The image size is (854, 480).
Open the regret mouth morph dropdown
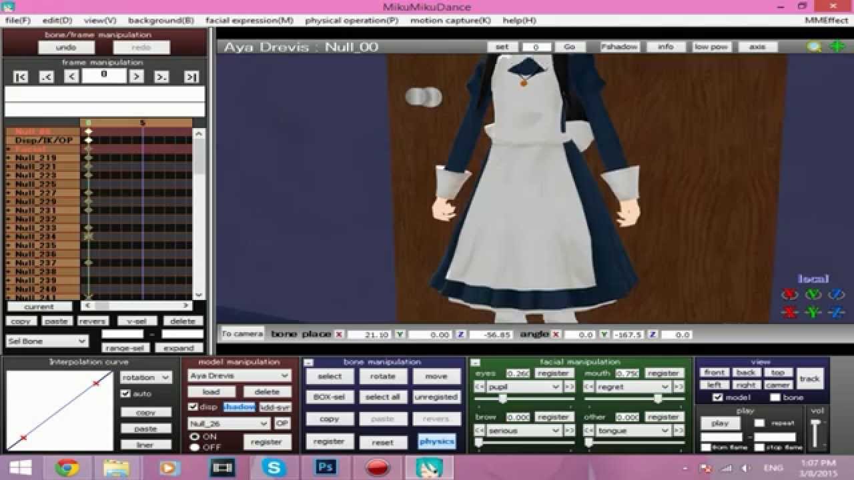click(633, 387)
